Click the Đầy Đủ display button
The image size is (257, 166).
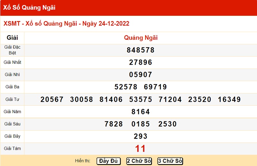coord(109,161)
